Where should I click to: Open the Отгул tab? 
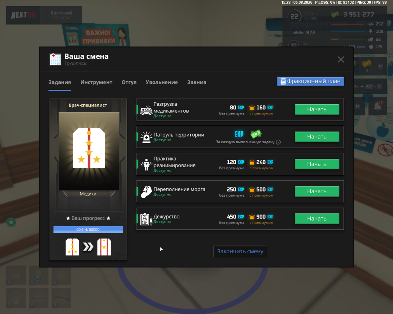pos(129,82)
